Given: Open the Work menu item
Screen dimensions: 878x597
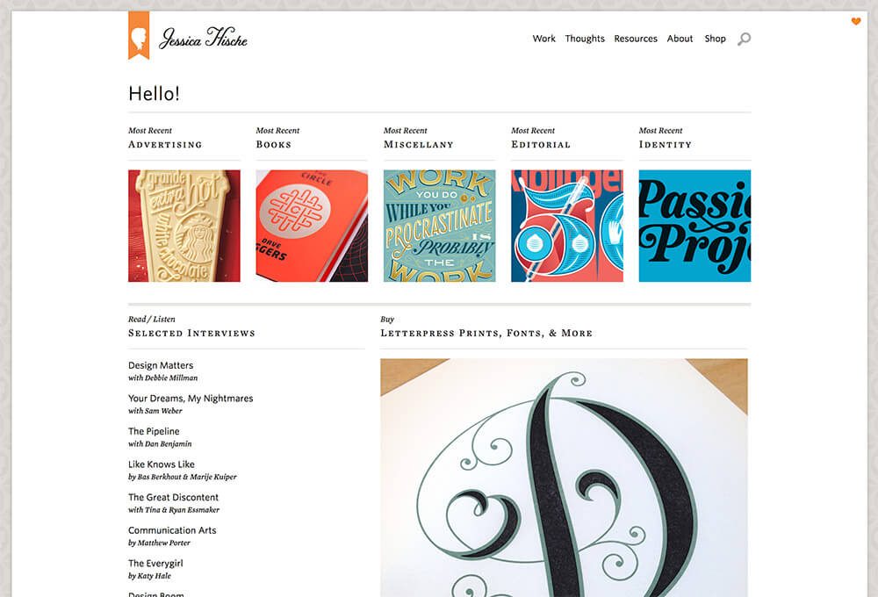Looking at the screenshot, I should 543,39.
